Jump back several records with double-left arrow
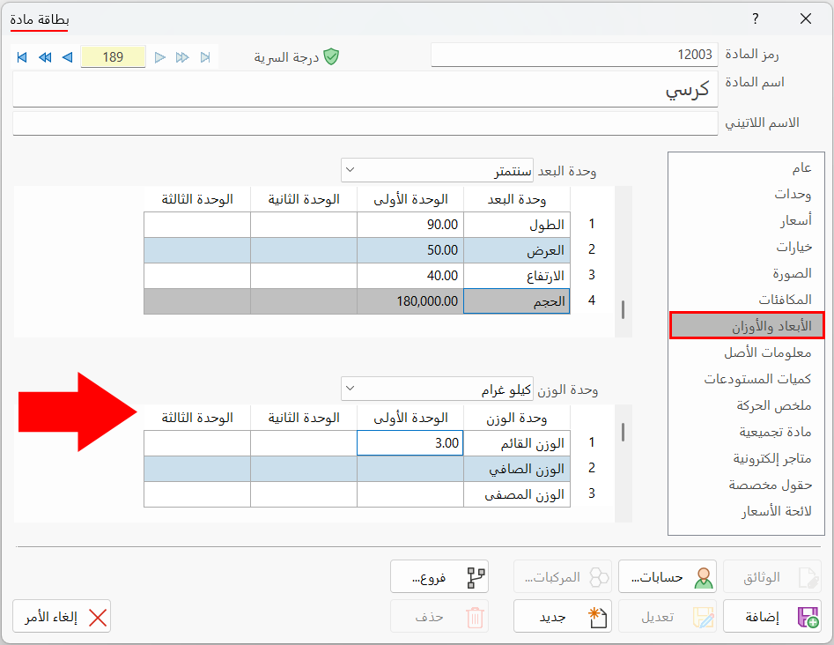Viewport: 834px width, 645px height. click(x=45, y=57)
